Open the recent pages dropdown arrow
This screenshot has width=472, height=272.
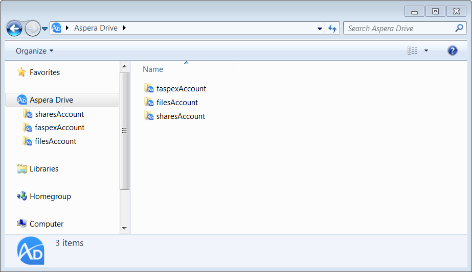45,29
